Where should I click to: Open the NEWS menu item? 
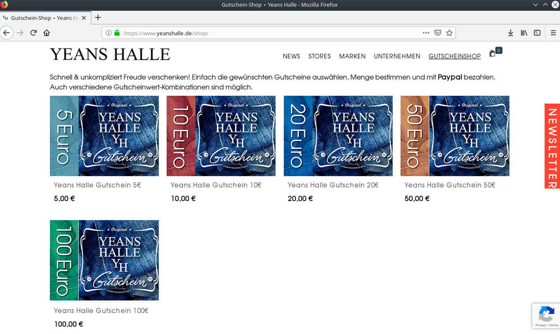click(x=291, y=56)
